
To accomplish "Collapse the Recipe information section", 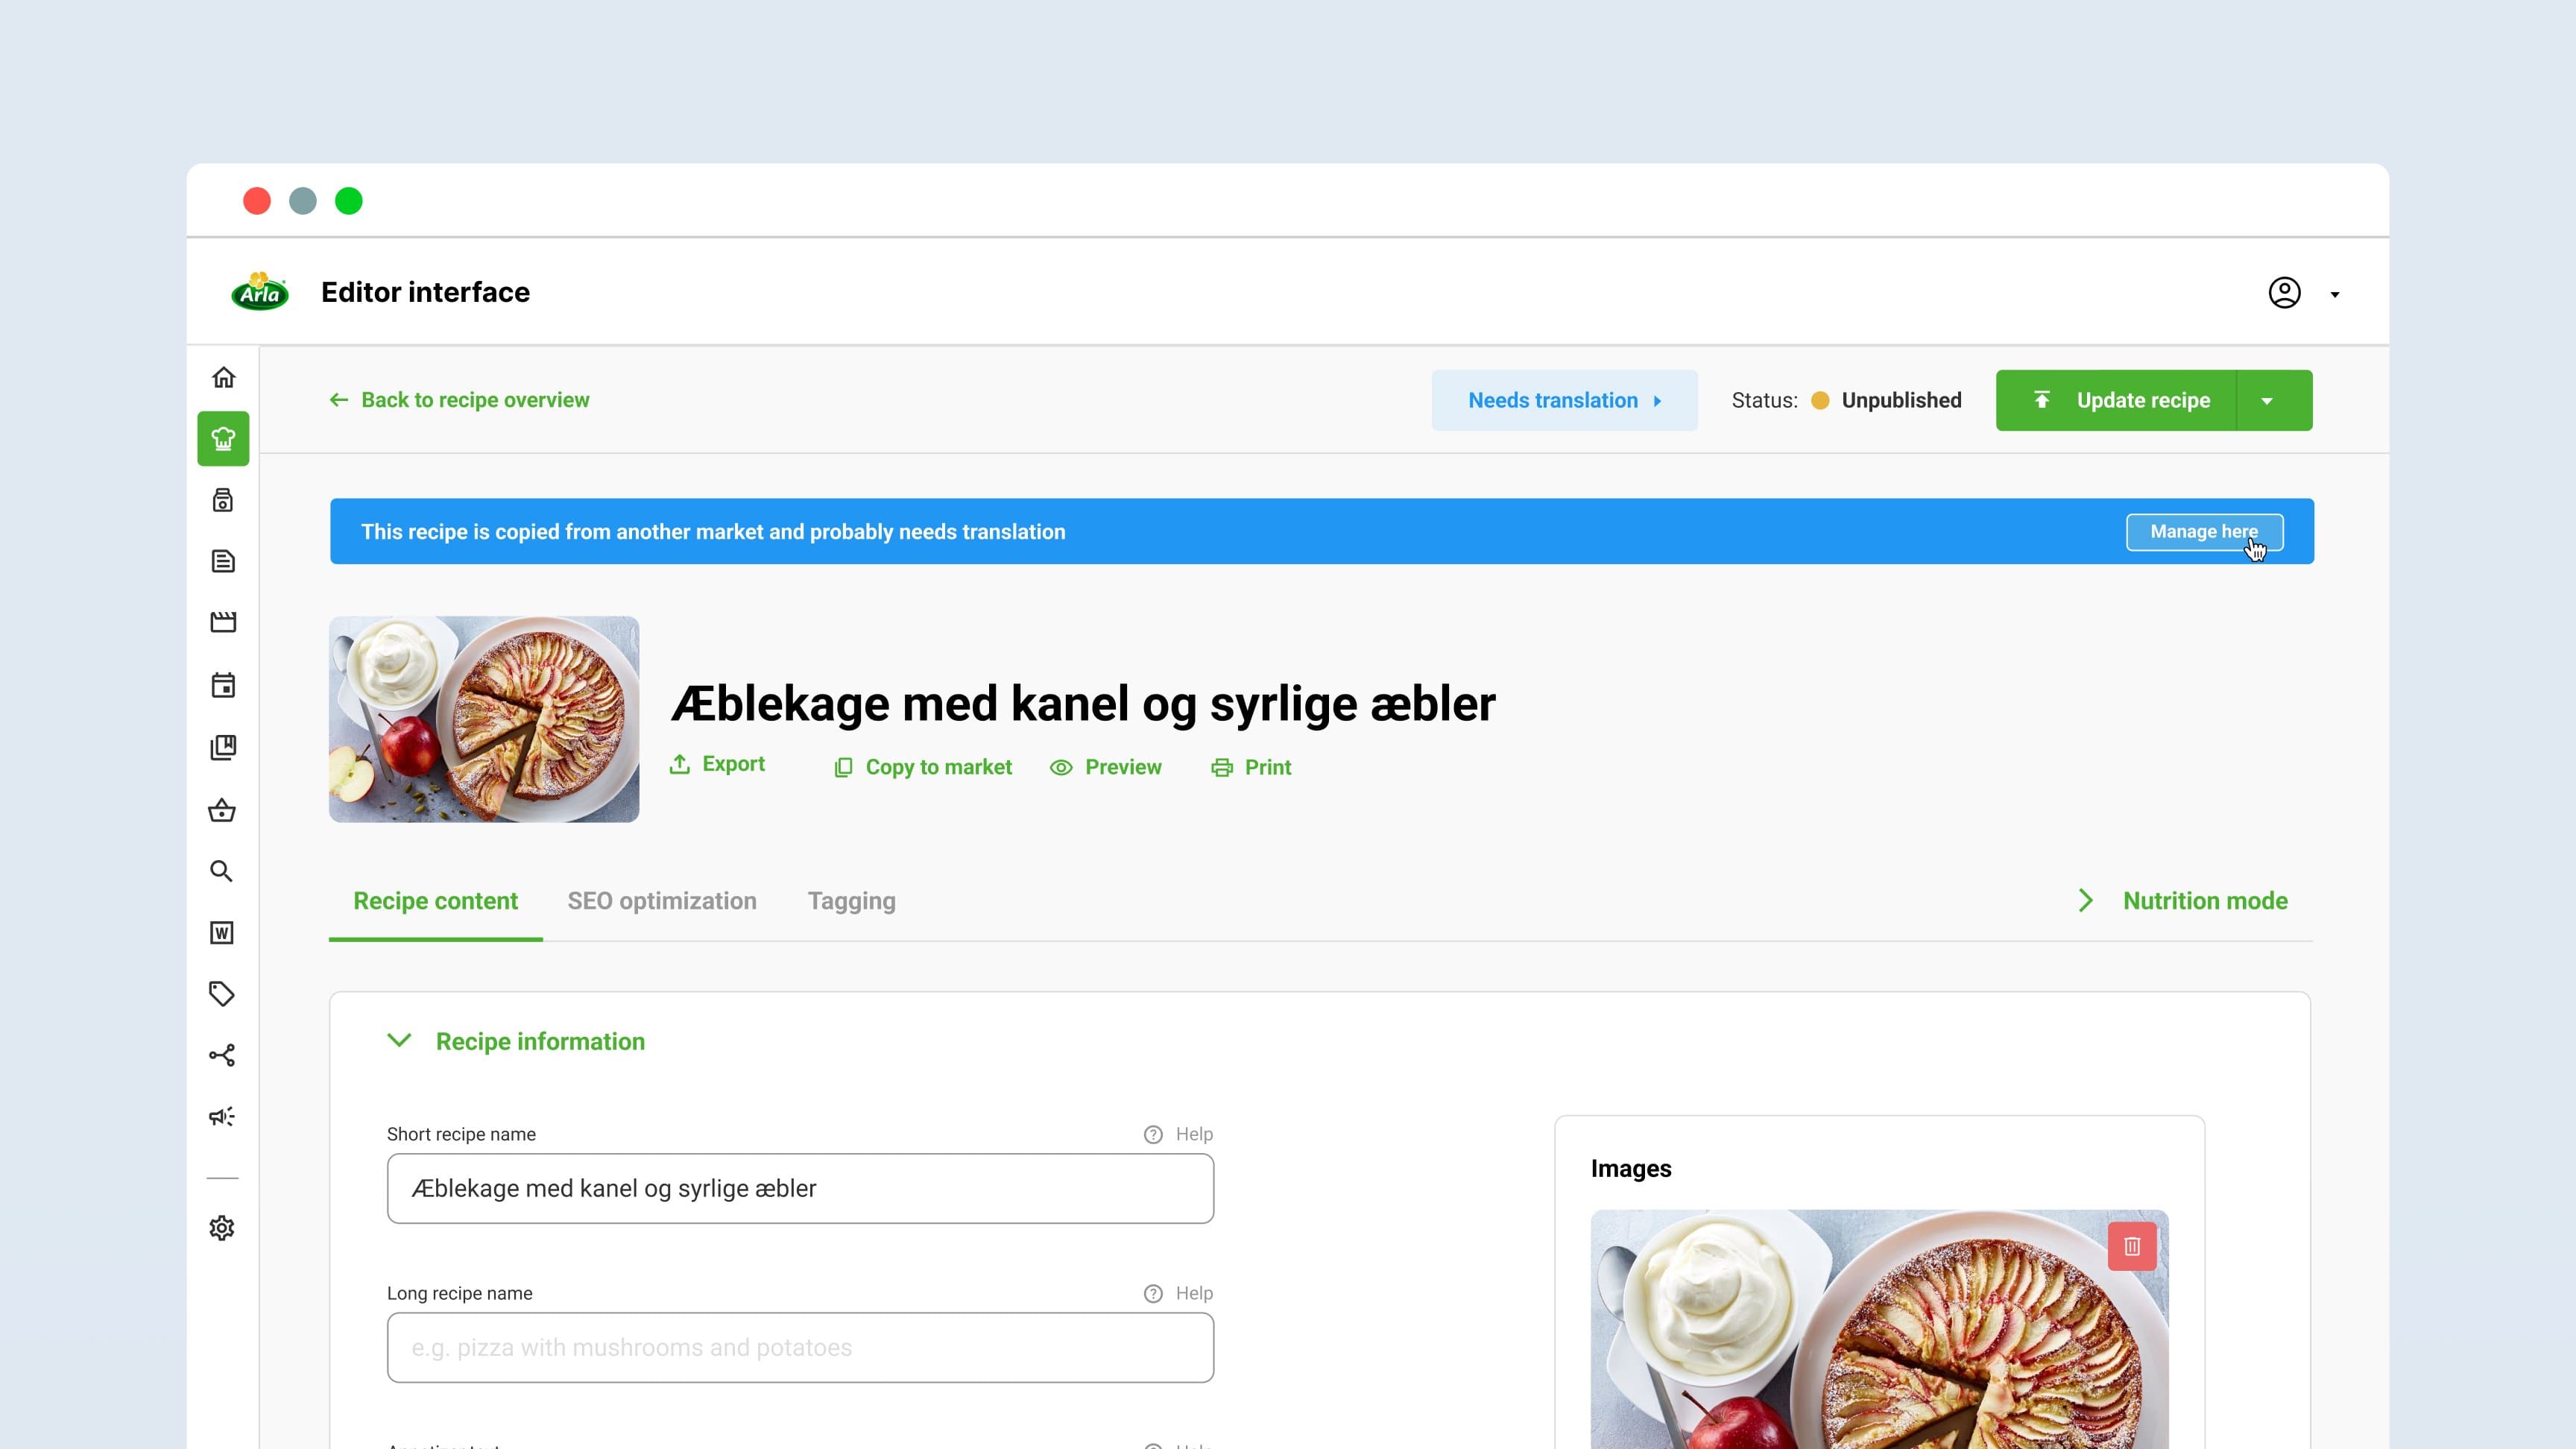I will point(399,1041).
